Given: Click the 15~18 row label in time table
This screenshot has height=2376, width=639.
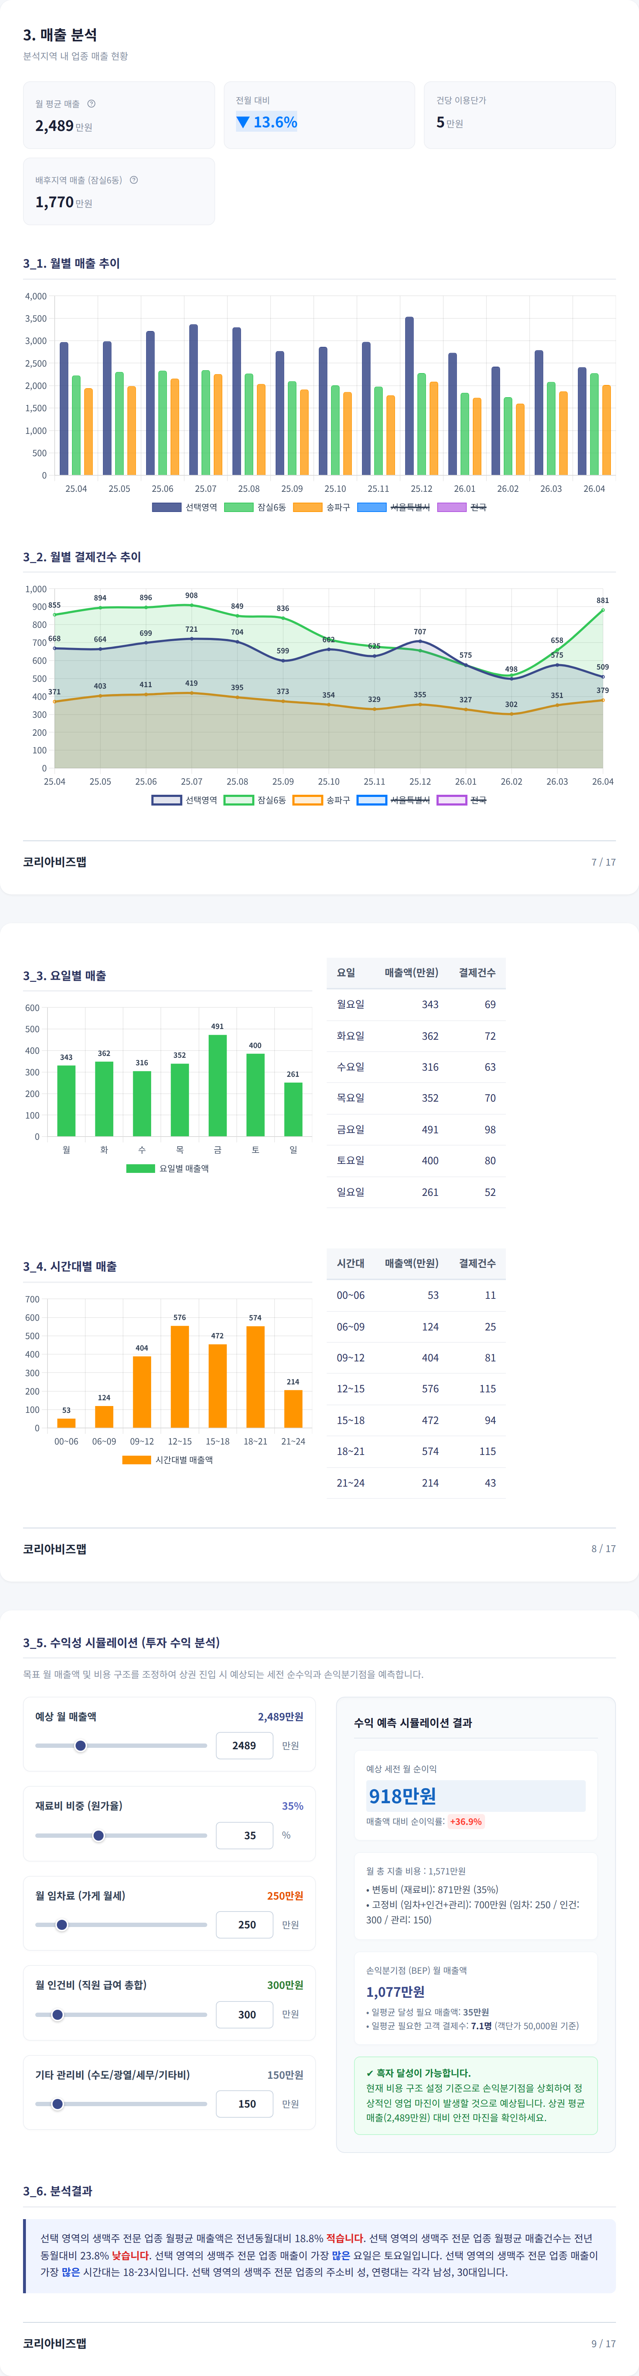Looking at the screenshot, I should pyautogui.click(x=350, y=1420).
